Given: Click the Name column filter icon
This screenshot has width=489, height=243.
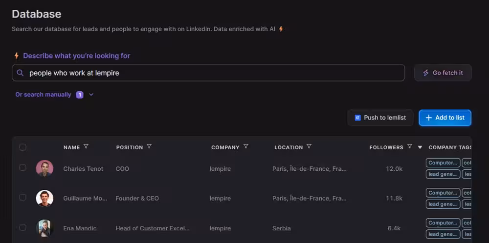Looking at the screenshot, I should click(86, 147).
